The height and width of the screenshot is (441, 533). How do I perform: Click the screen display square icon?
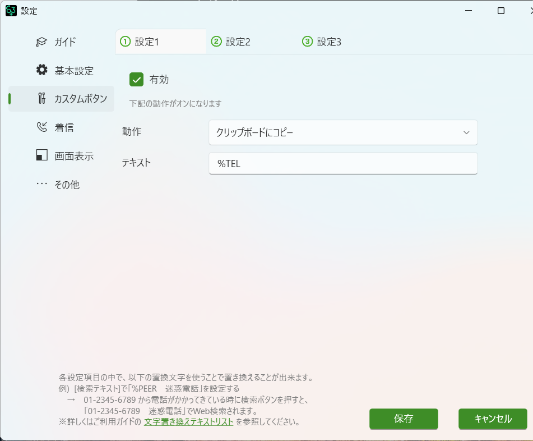[x=41, y=156]
